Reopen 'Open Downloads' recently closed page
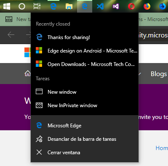This screenshot has width=168, height=166. pos(85,64)
